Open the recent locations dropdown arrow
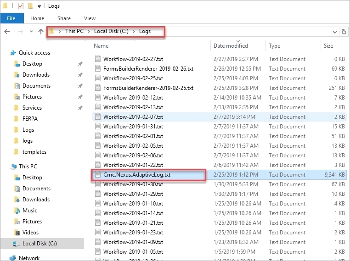 coord(31,32)
